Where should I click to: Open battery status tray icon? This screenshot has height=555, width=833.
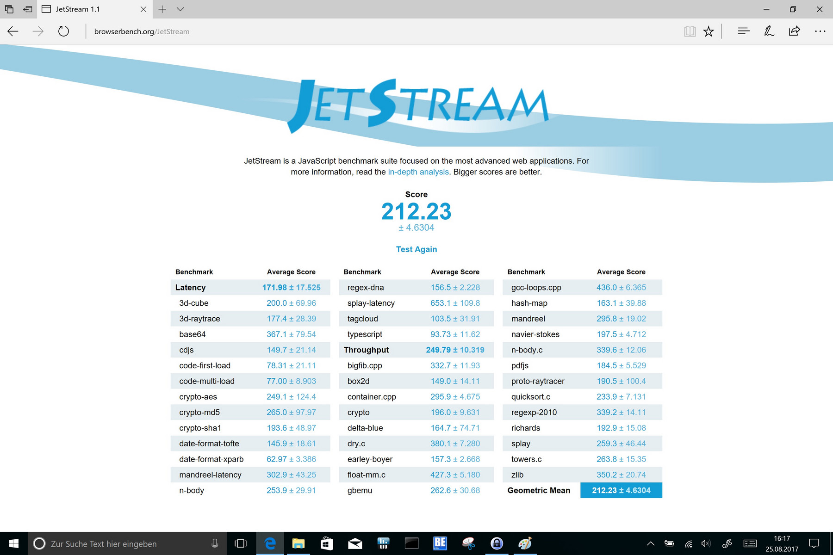point(669,543)
